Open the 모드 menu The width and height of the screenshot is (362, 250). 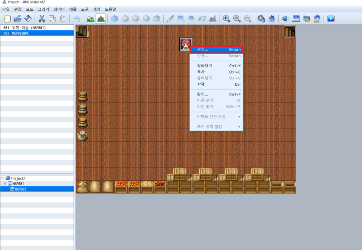pyautogui.click(x=30, y=9)
